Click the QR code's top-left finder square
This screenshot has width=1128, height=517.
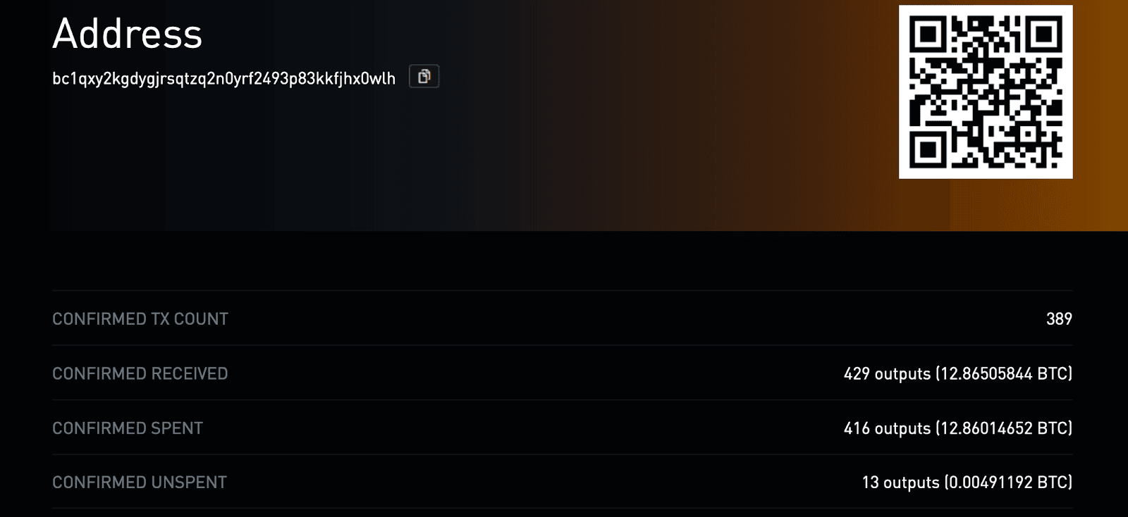click(928, 34)
